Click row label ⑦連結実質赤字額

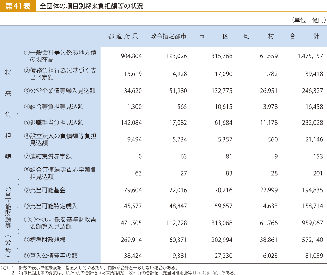pos(48,156)
